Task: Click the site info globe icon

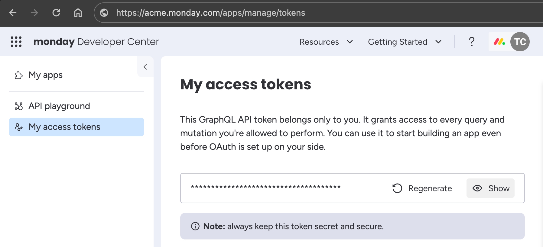Action: click(x=104, y=13)
